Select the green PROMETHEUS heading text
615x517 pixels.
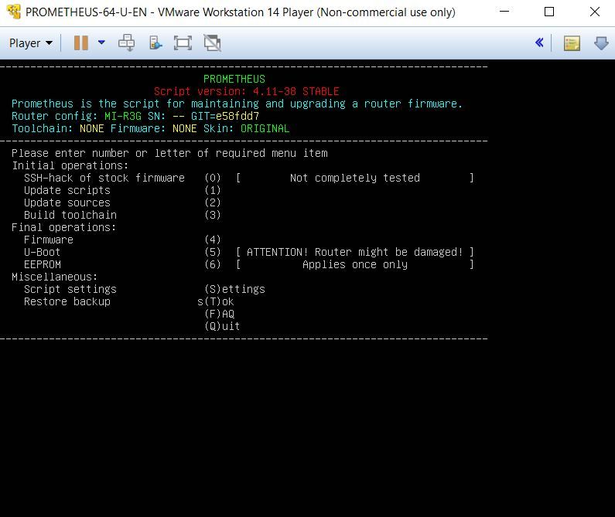point(234,79)
